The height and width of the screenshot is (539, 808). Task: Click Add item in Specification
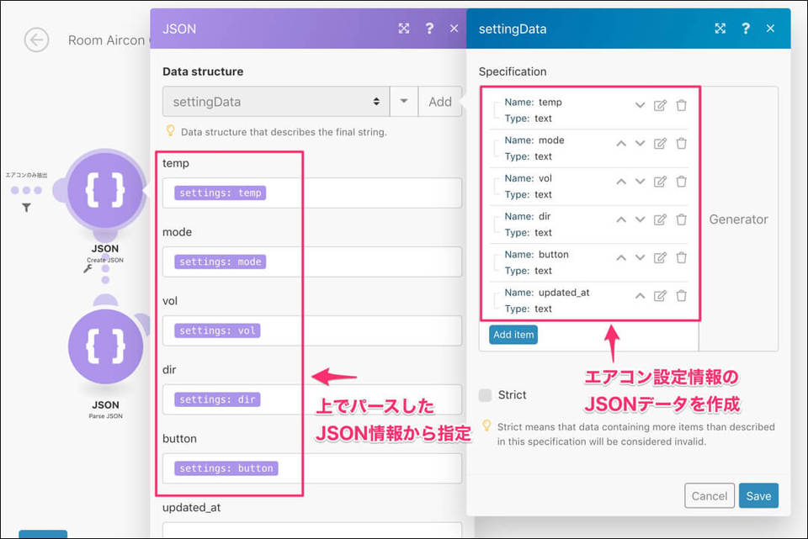pos(513,335)
